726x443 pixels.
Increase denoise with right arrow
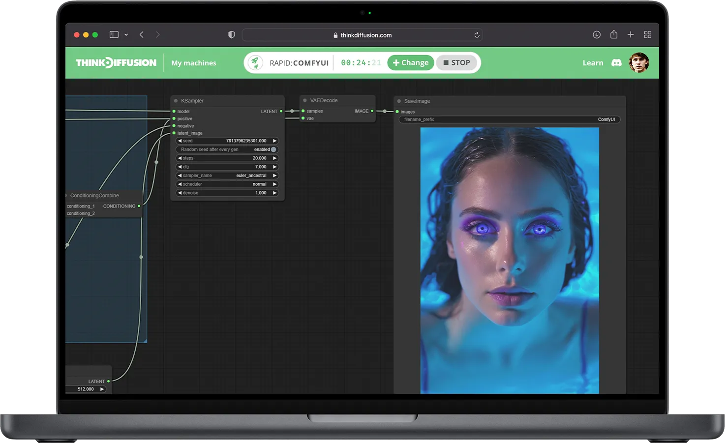click(x=275, y=193)
